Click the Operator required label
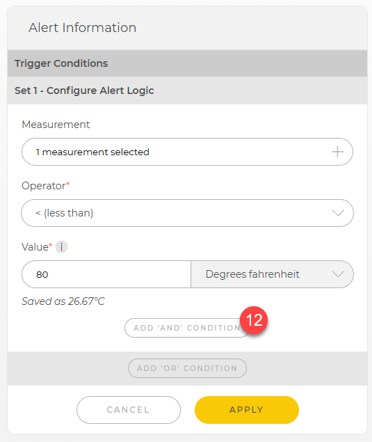Screen dimensions: 372x442 coord(46,186)
